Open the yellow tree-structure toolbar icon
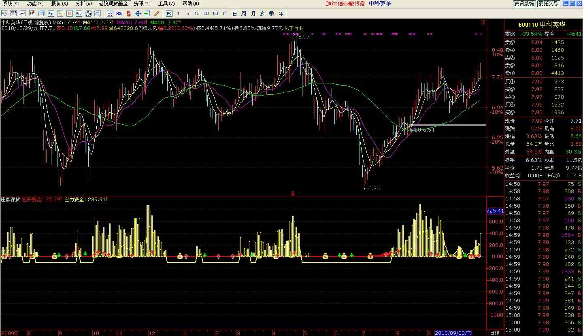Viewport: 583px width, 336px height. (x=60, y=13)
